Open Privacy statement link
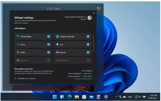 [x=74, y=76]
